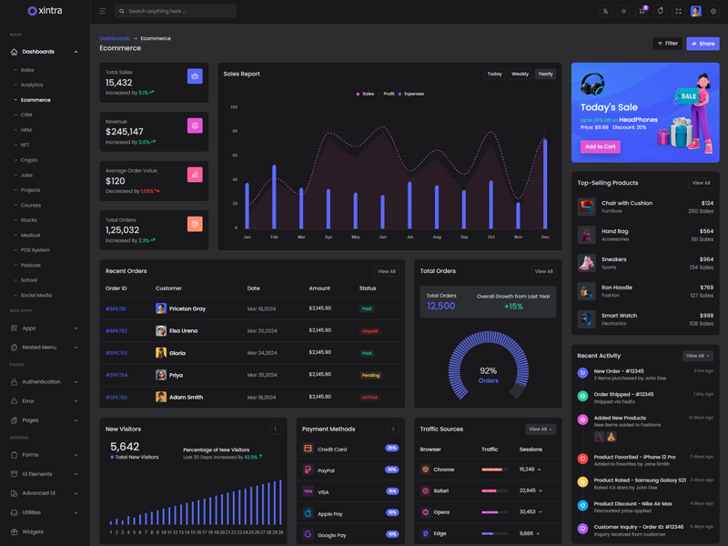Open the Analytics dashboard in sidebar
728x546 pixels.
click(x=32, y=85)
